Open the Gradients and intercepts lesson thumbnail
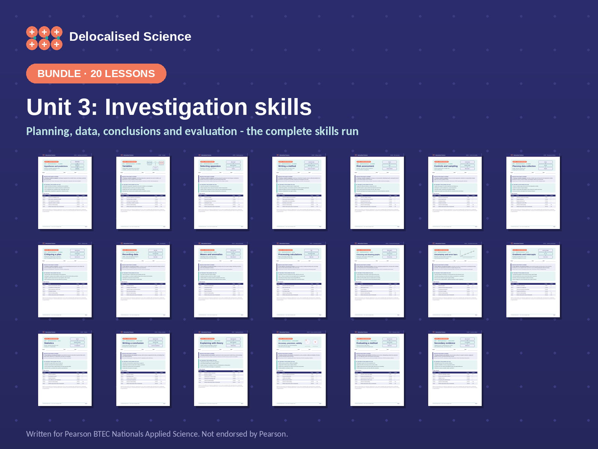This screenshot has height=449, width=598. point(533,280)
